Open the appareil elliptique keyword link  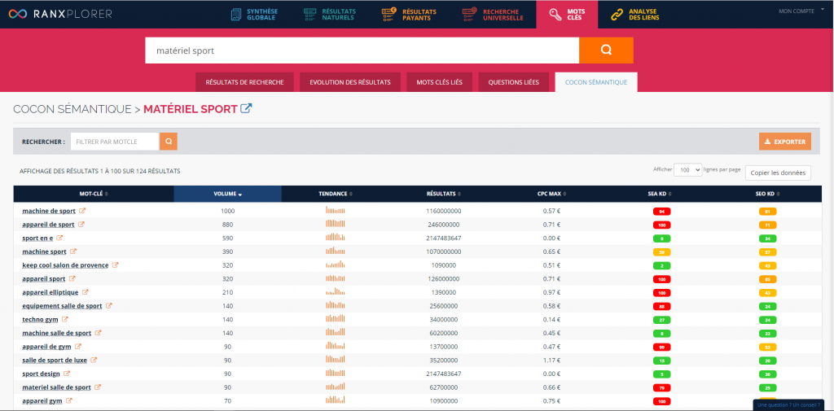50,292
